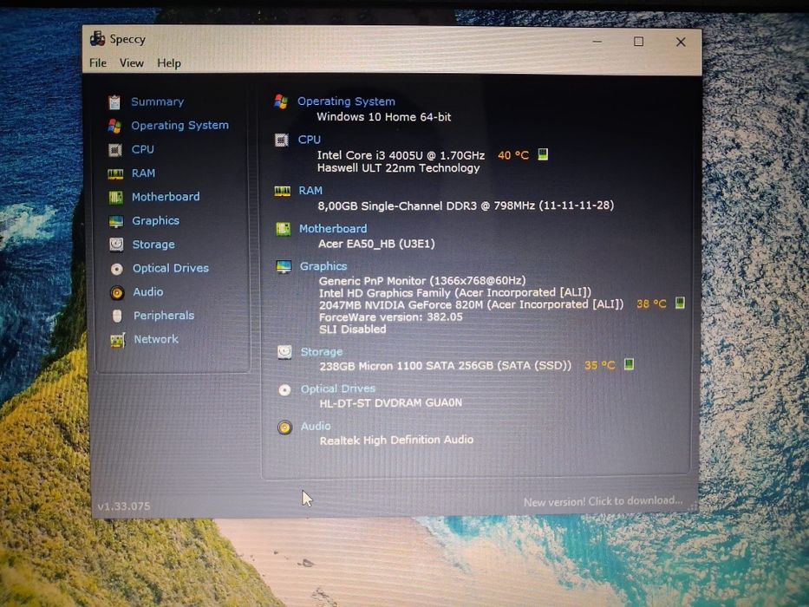Select Storage in the sidebar

click(x=153, y=245)
